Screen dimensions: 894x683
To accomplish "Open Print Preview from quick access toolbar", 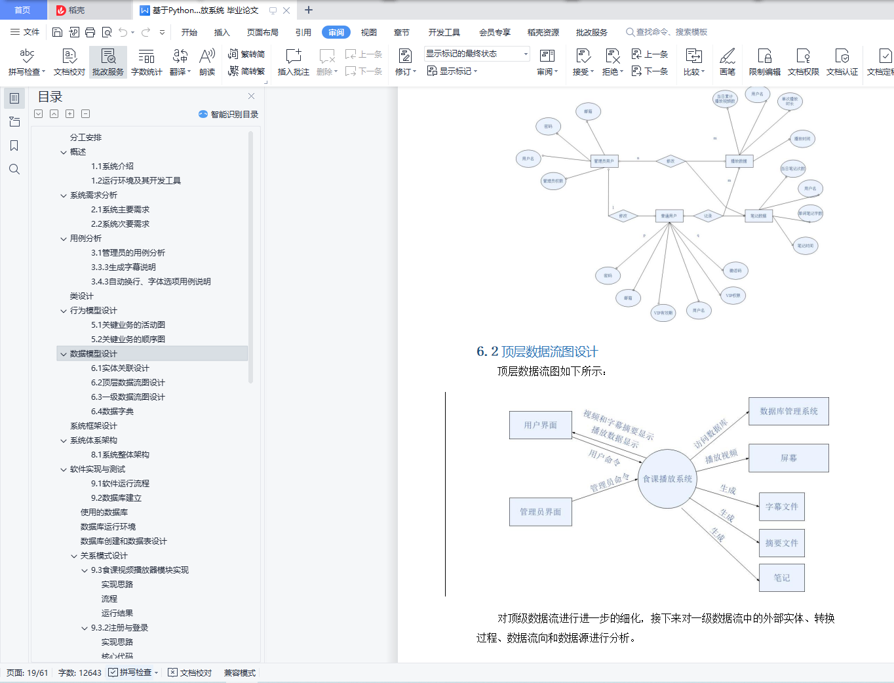I will coord(106,32).
